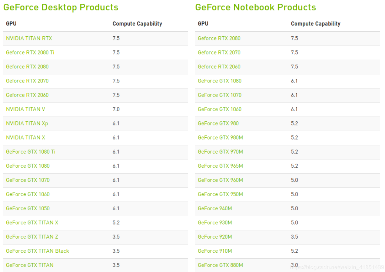The height and width of the screenshot is (272, 385).
Task: Click Geforce RTX 2060 in Desktop Products table
Action: click(x=27, y=95)
